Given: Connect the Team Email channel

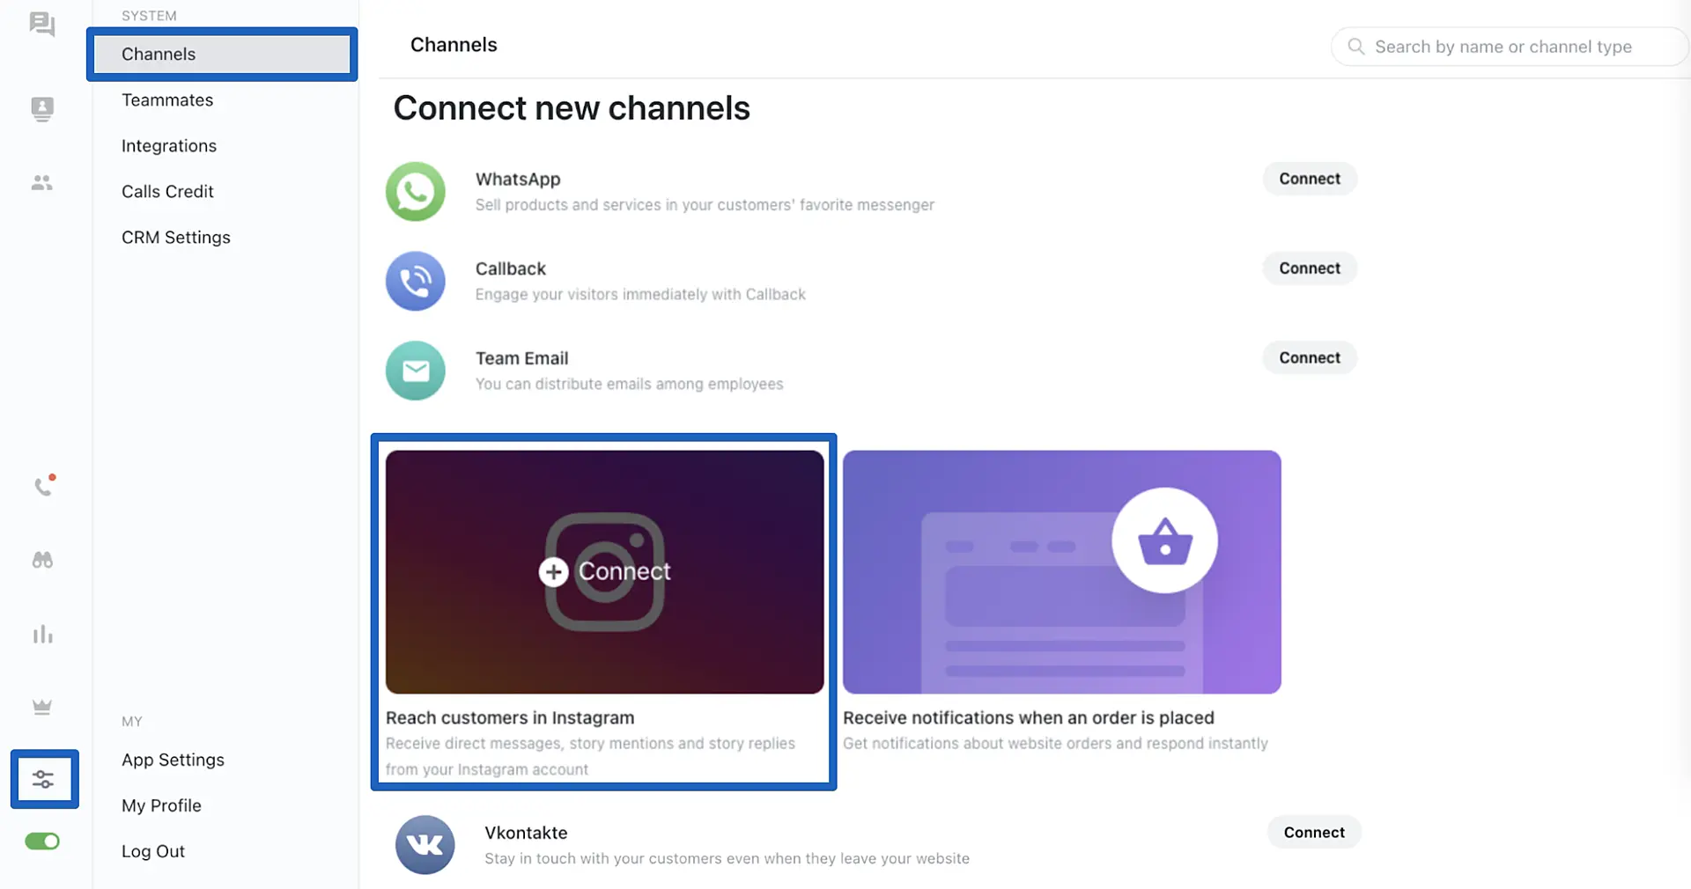Looking at the screenshot, I should tap(1309, 358).
